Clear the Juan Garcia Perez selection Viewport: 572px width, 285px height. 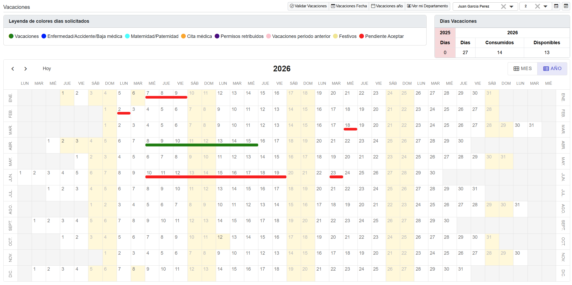pos(503,6)
